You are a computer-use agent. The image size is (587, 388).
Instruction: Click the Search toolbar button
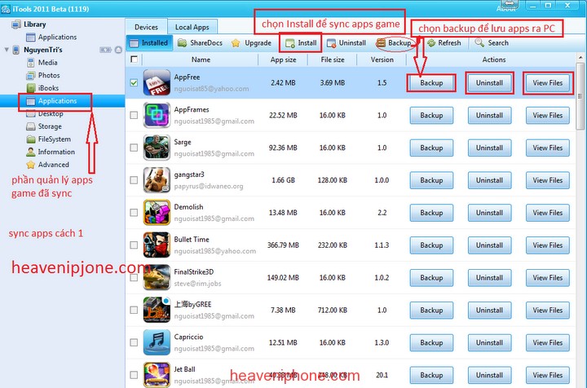coord(492,43)
